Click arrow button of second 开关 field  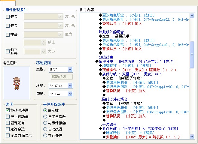tap(60, 25)
